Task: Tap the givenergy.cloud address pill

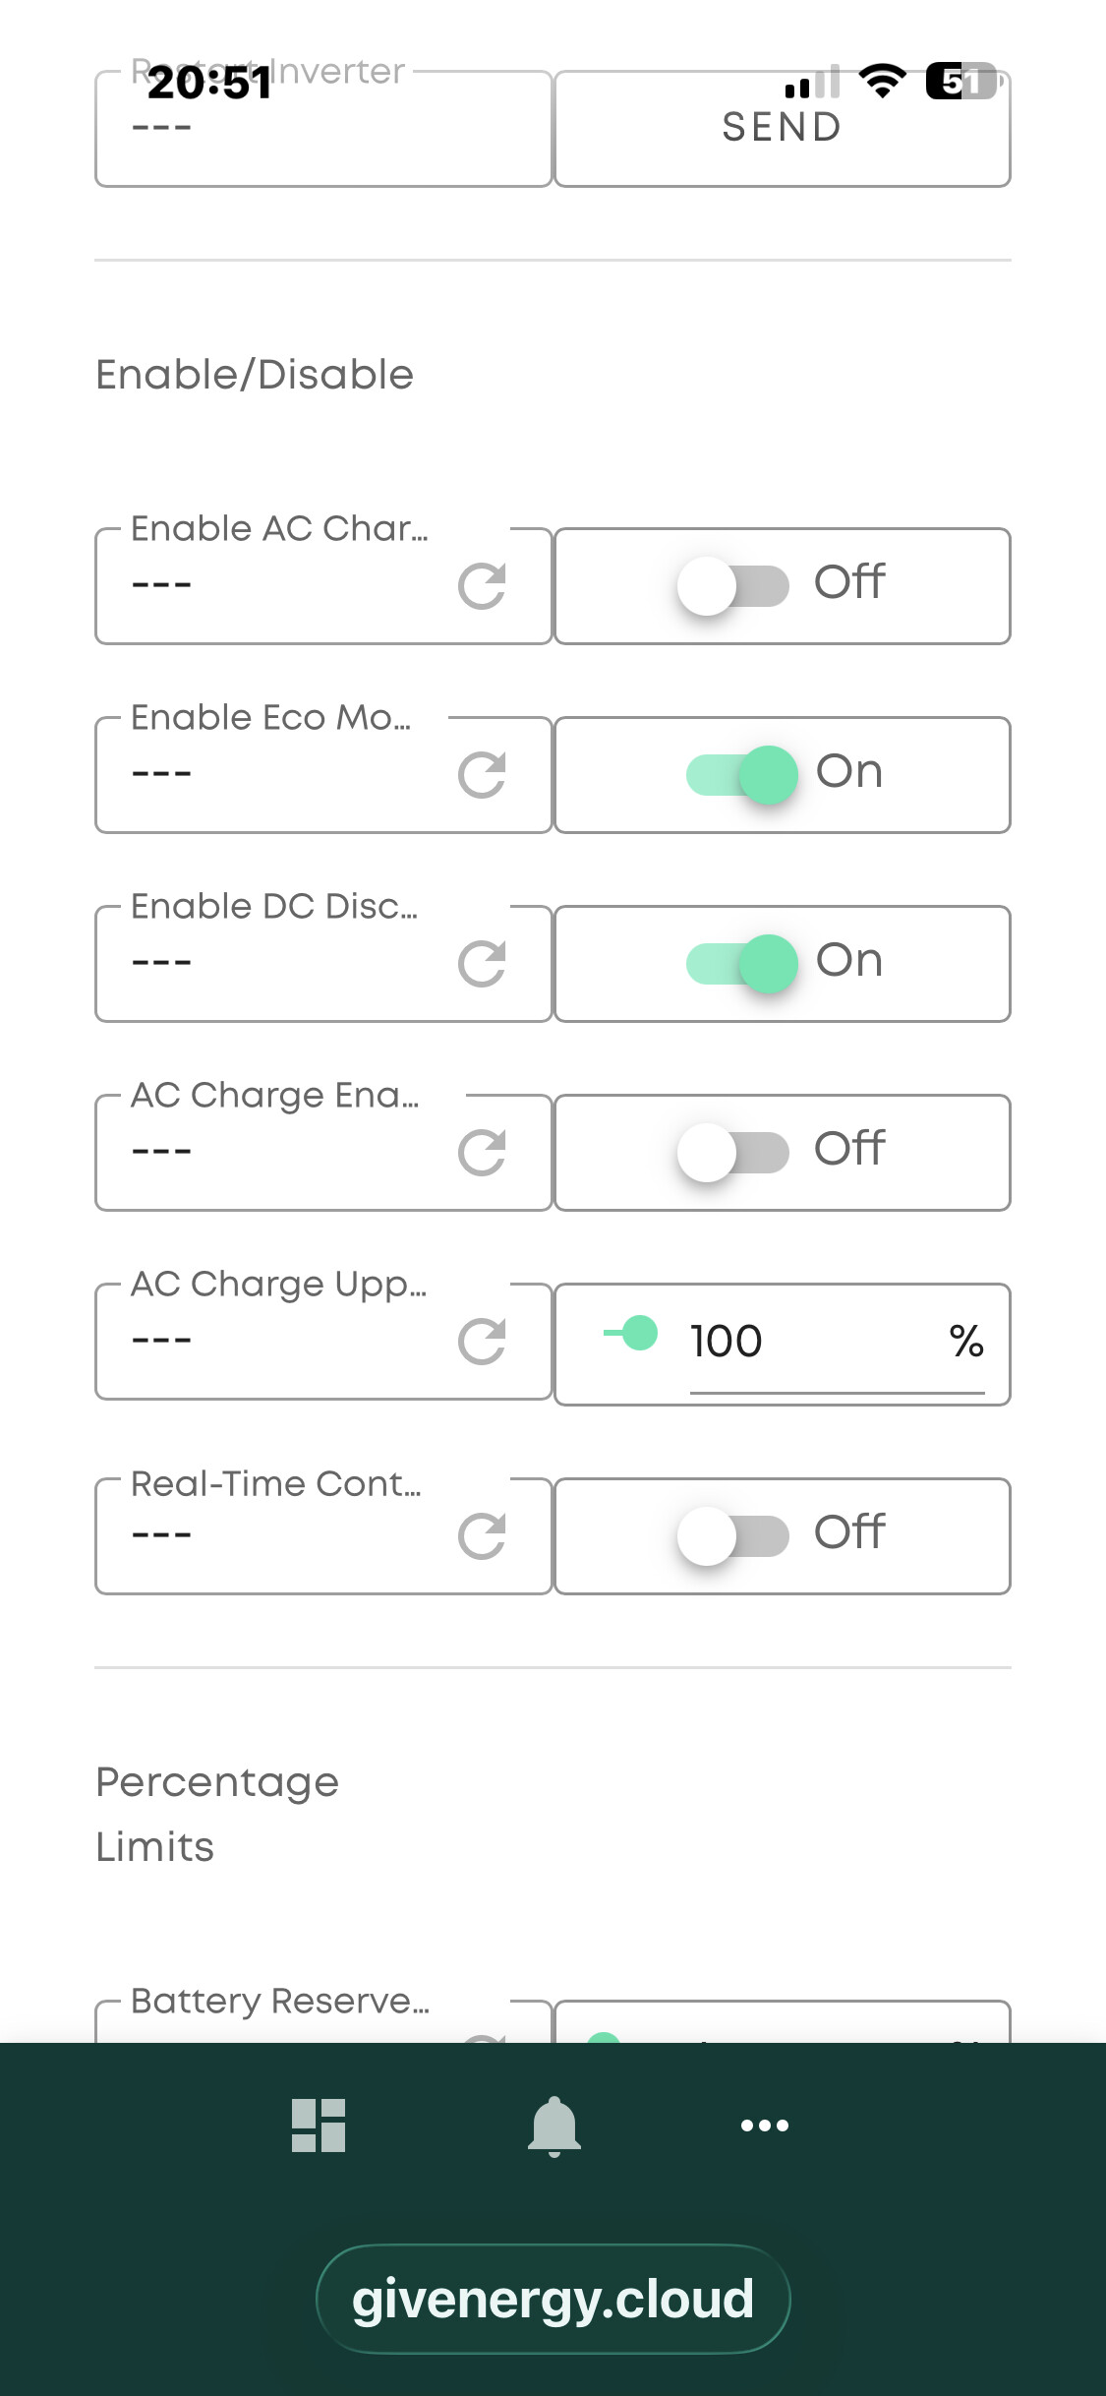Action: [x=553, y=2299]
